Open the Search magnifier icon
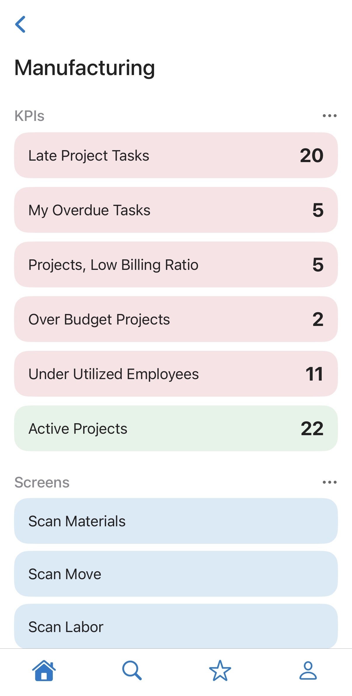 click(x=132, y=670)
